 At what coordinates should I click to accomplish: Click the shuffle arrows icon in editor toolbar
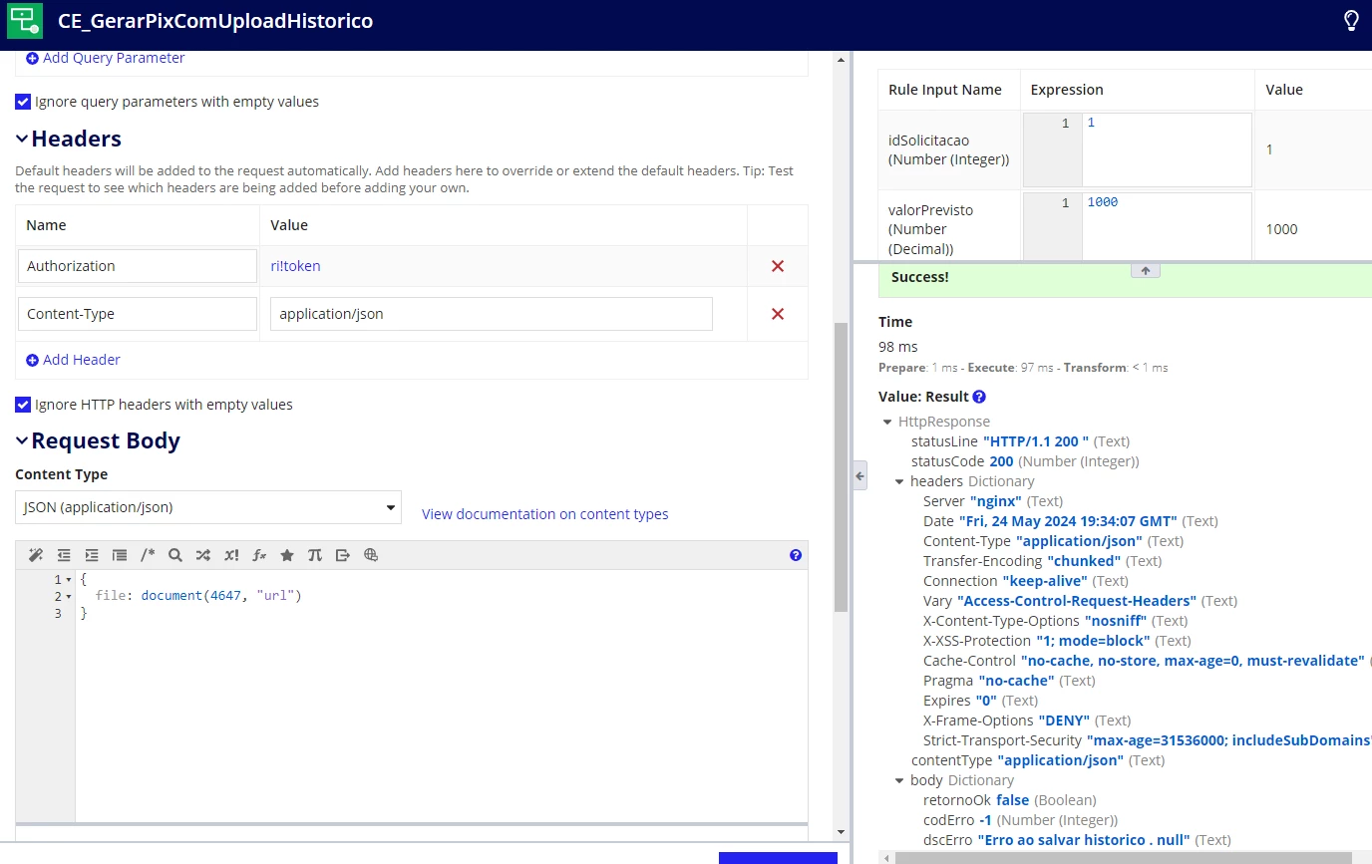click(203, 555)
